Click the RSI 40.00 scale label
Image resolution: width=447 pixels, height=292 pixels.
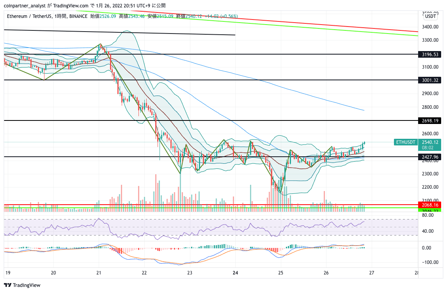[x=427, y=231]
